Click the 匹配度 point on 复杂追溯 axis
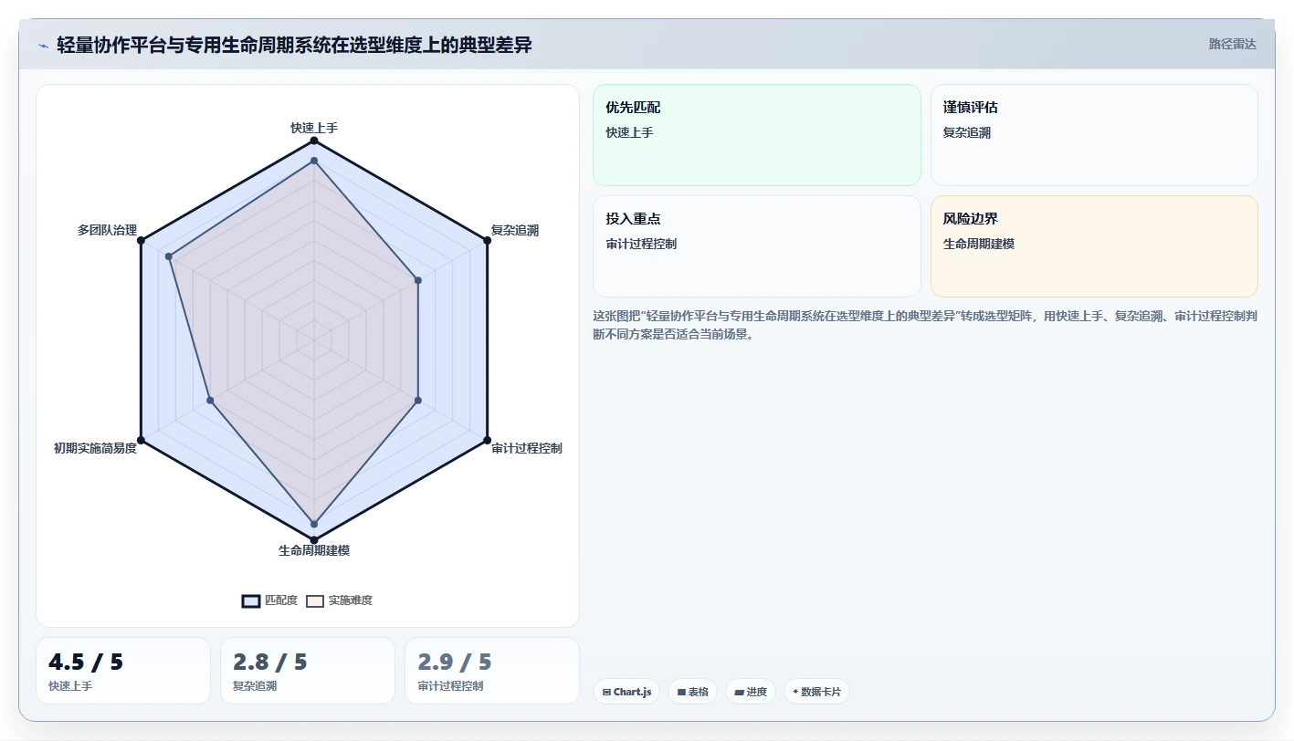The width and height of the screenshot is (1294, 741). 487,241
